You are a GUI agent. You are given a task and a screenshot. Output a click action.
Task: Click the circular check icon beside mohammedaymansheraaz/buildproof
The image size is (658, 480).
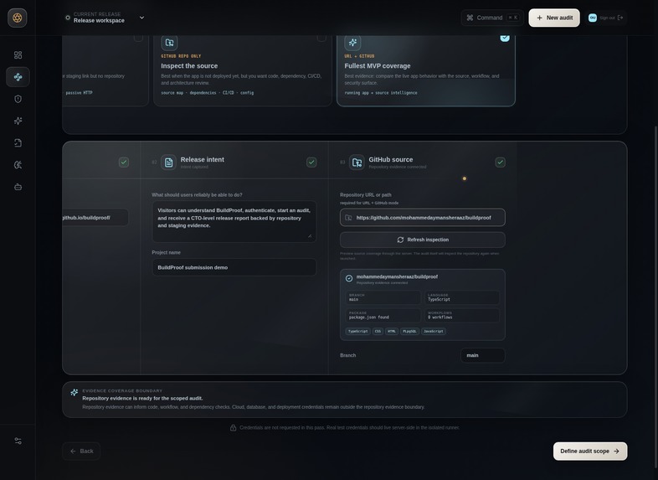point(349,278)
